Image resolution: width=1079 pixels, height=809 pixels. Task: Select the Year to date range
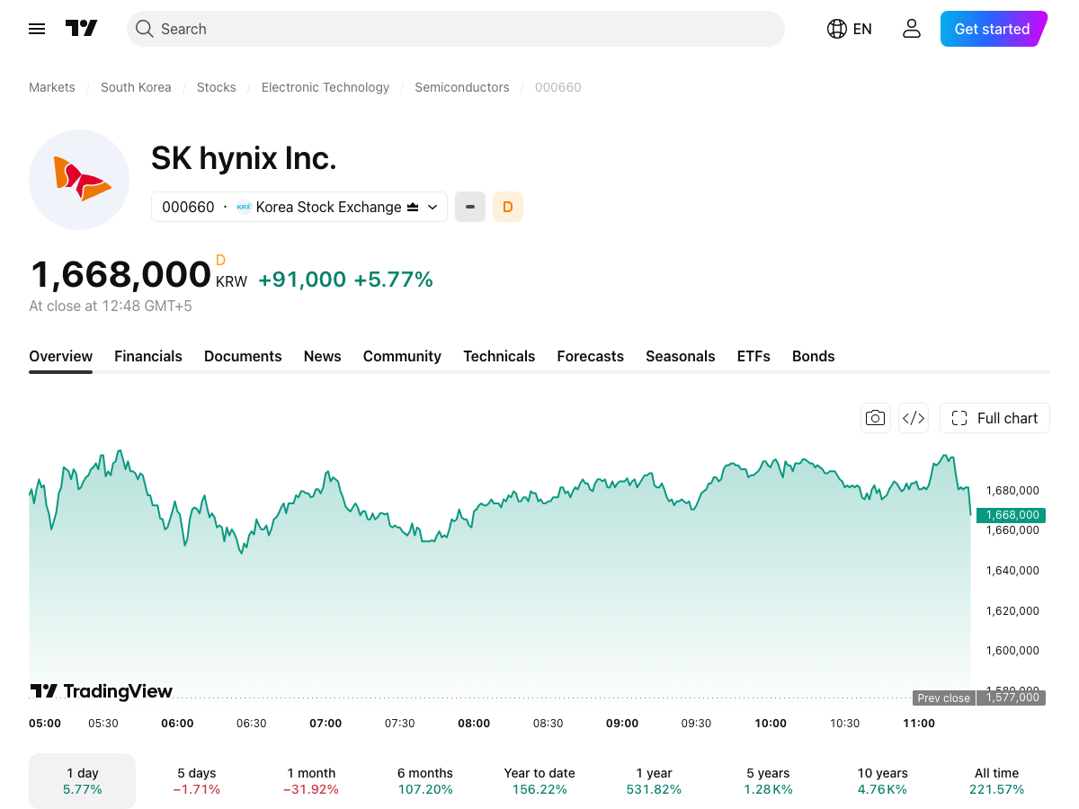(x=539, y=781)
